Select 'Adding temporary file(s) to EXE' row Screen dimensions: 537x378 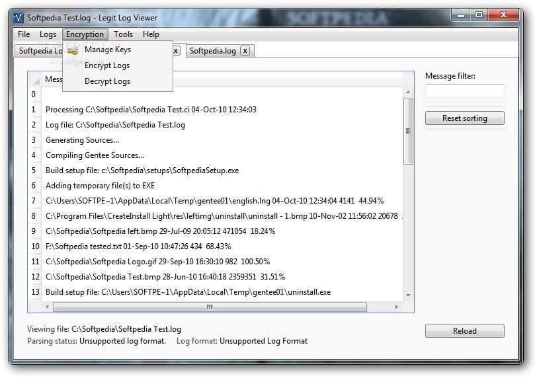(x=222, y=186)
